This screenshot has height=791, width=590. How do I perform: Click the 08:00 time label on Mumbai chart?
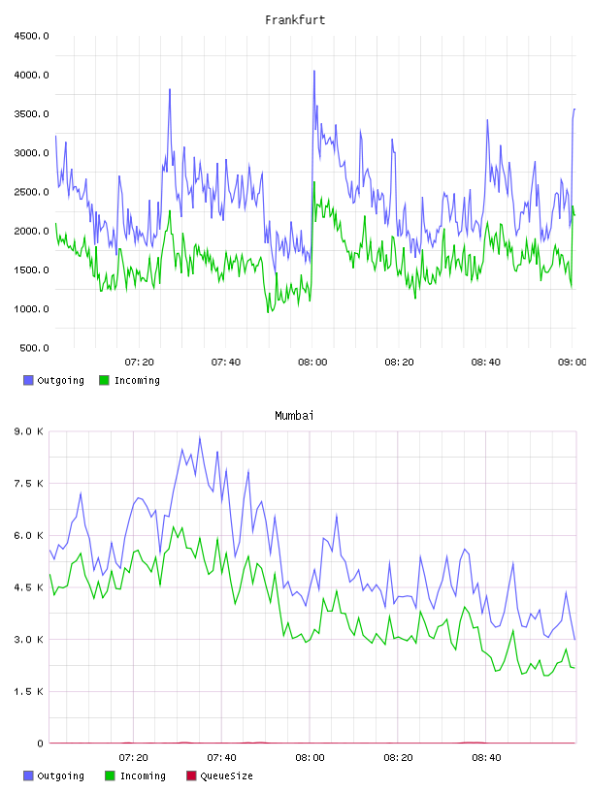(x=310, y=758)
